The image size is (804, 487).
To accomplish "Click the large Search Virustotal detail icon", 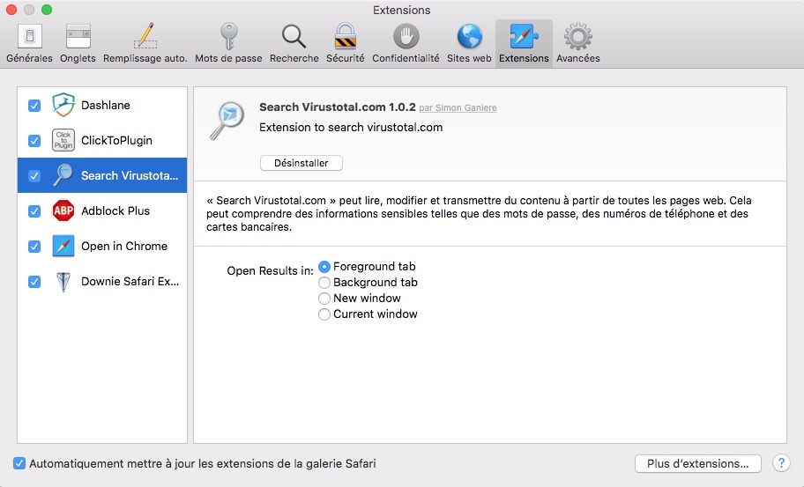I will tap(227, 121).
